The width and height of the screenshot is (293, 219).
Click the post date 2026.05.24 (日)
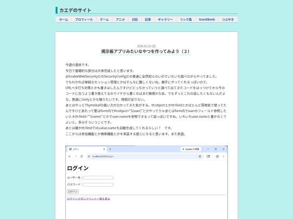tap(146, 46)
